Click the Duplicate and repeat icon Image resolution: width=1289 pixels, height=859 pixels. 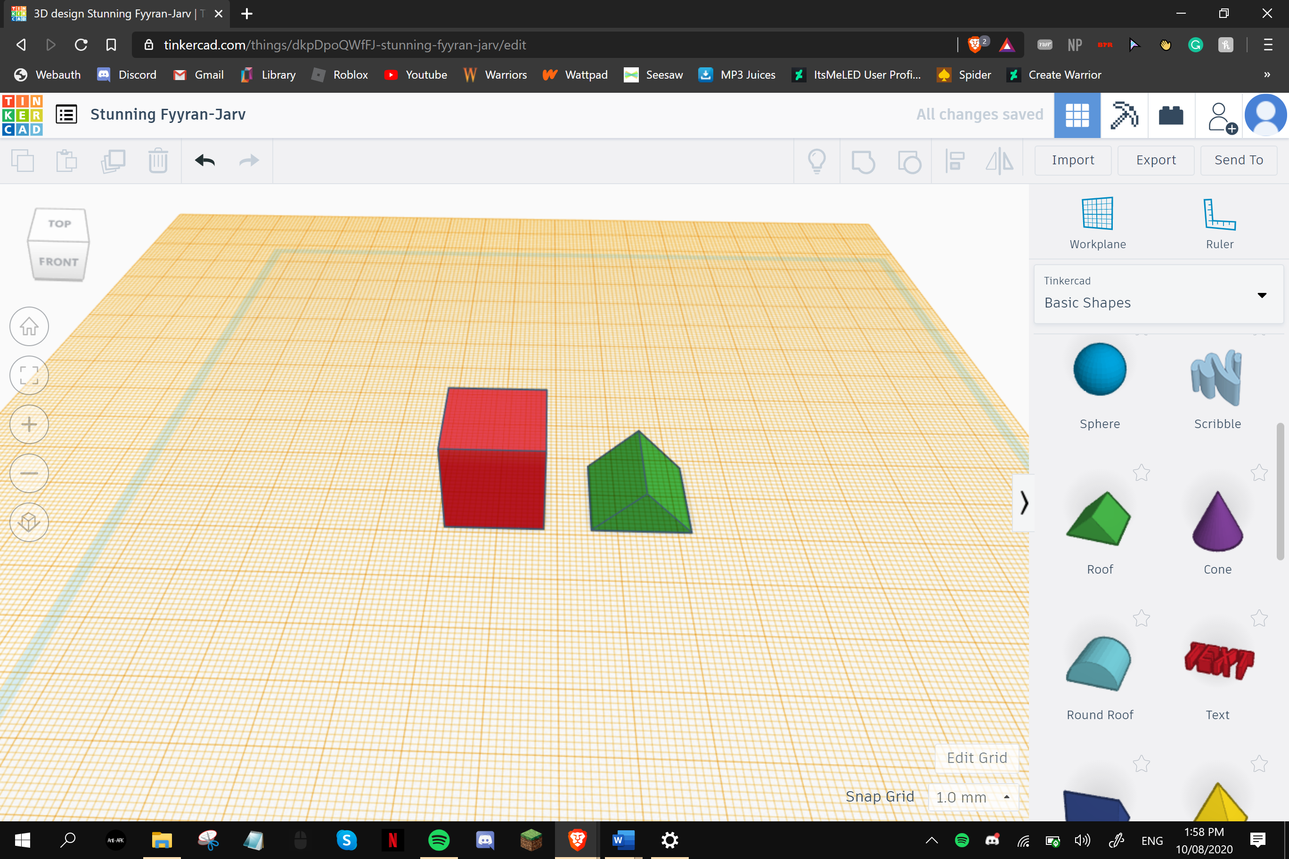113,161
